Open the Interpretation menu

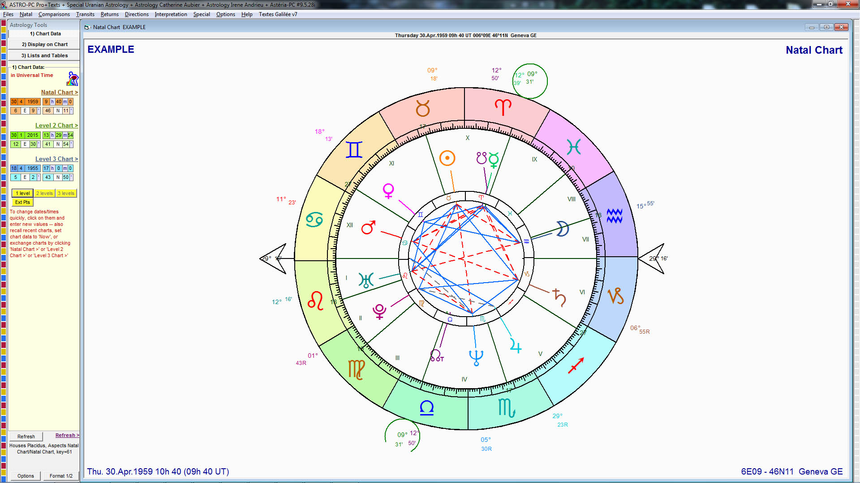click(x=171, y=14)
